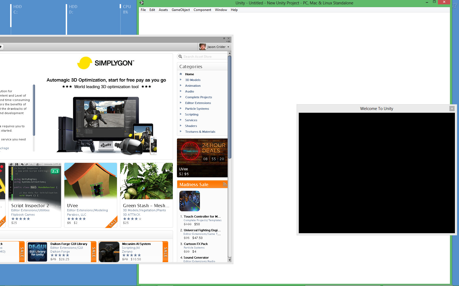Open the Asset Store panel options icon at top right
This screenshot has width=459, height=286.
[229, 41]
